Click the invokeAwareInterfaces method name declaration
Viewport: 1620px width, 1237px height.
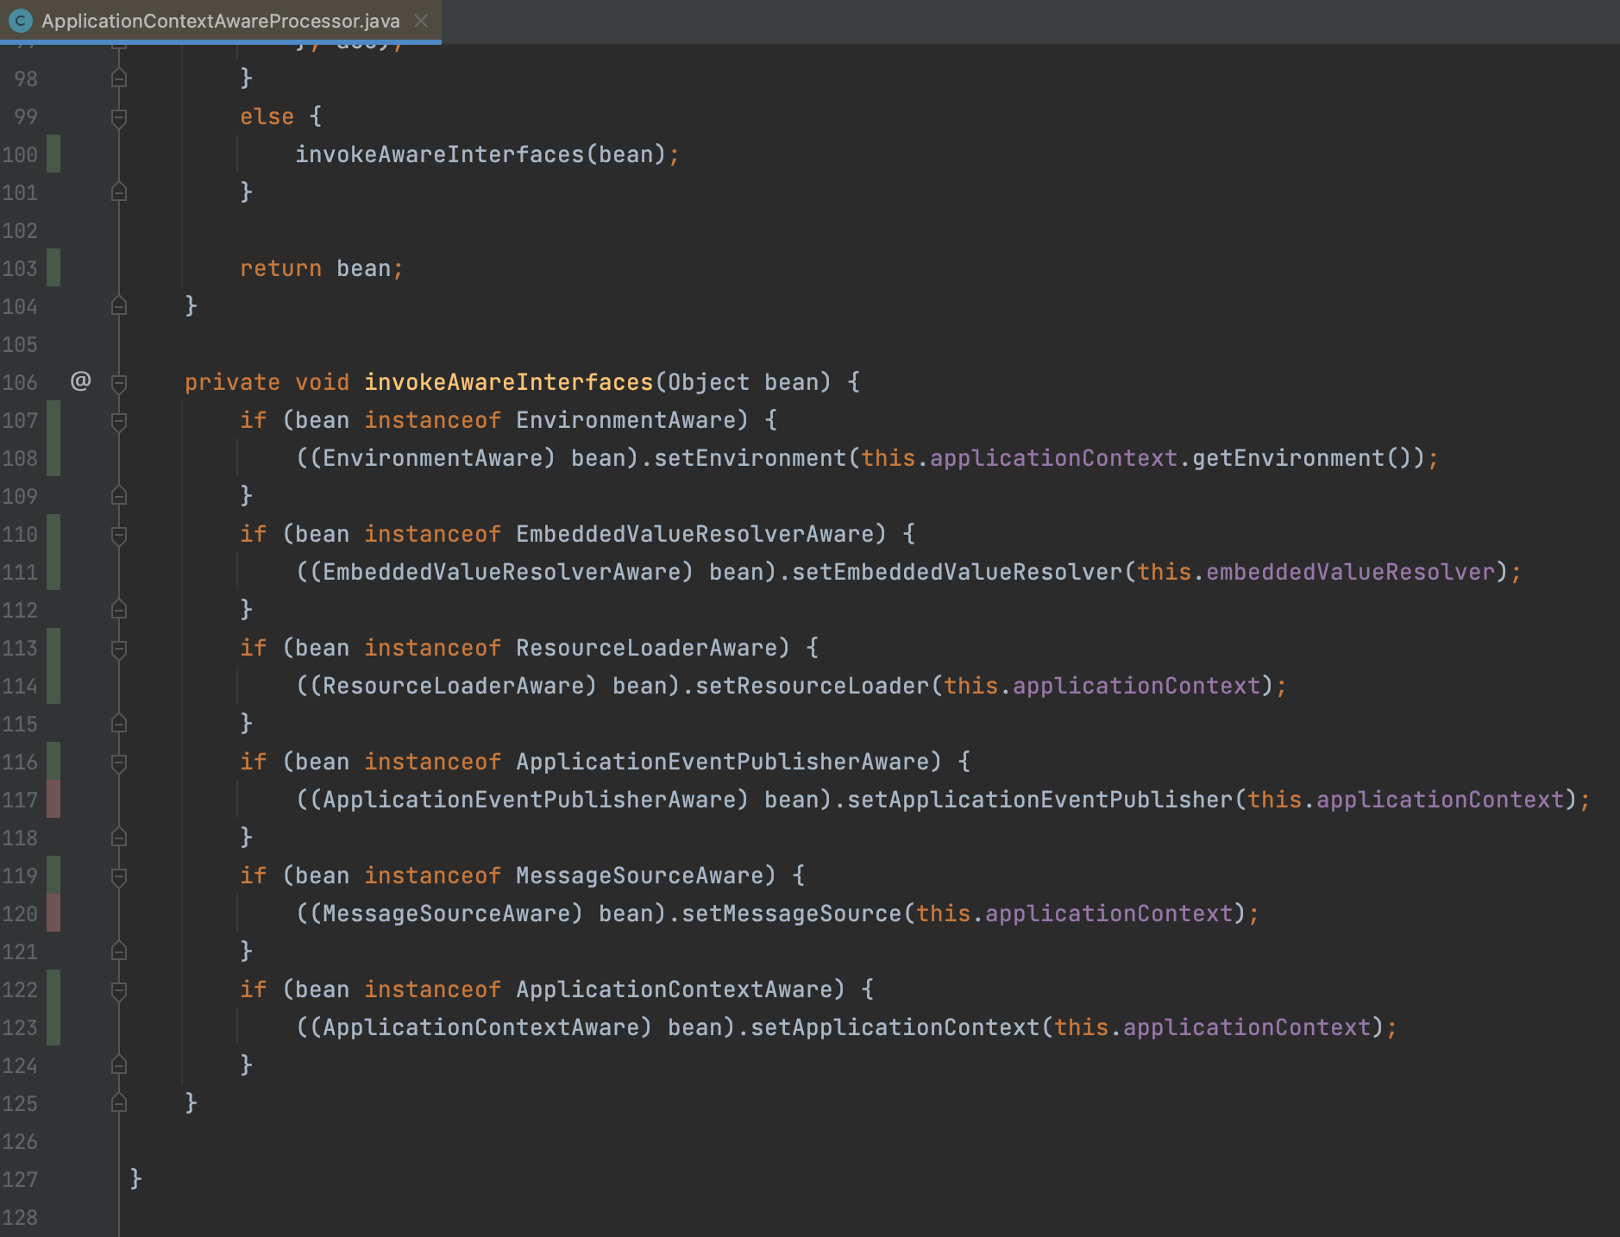[x=508, y=382]
